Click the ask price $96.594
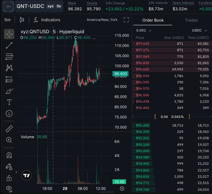This screenshot has width=212, height=194. coord(143,76)
